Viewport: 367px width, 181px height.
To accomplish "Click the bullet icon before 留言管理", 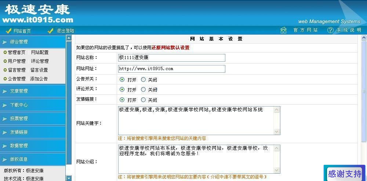I will (5, 70).
